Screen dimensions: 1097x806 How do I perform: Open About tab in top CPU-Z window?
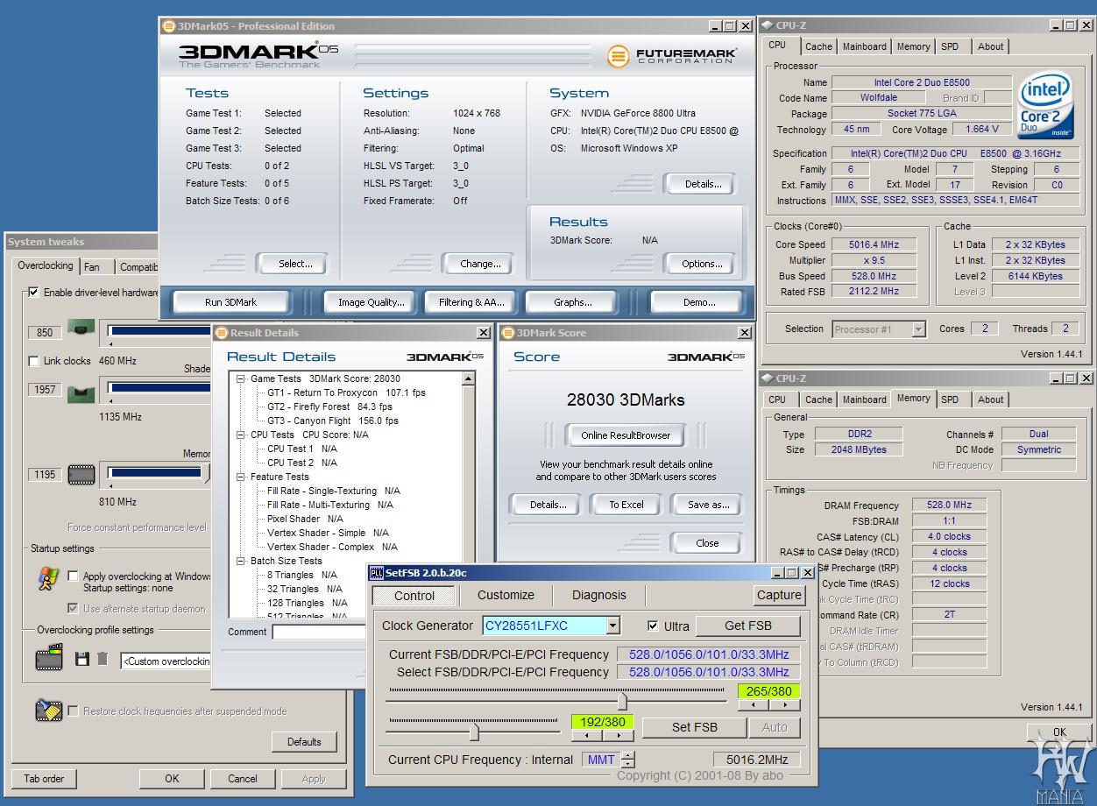tap(991, 46)
